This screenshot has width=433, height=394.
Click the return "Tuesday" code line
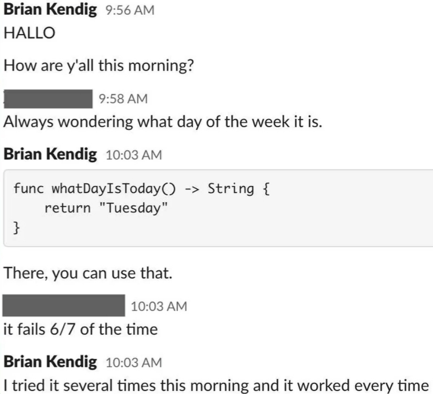coord(105,208)
